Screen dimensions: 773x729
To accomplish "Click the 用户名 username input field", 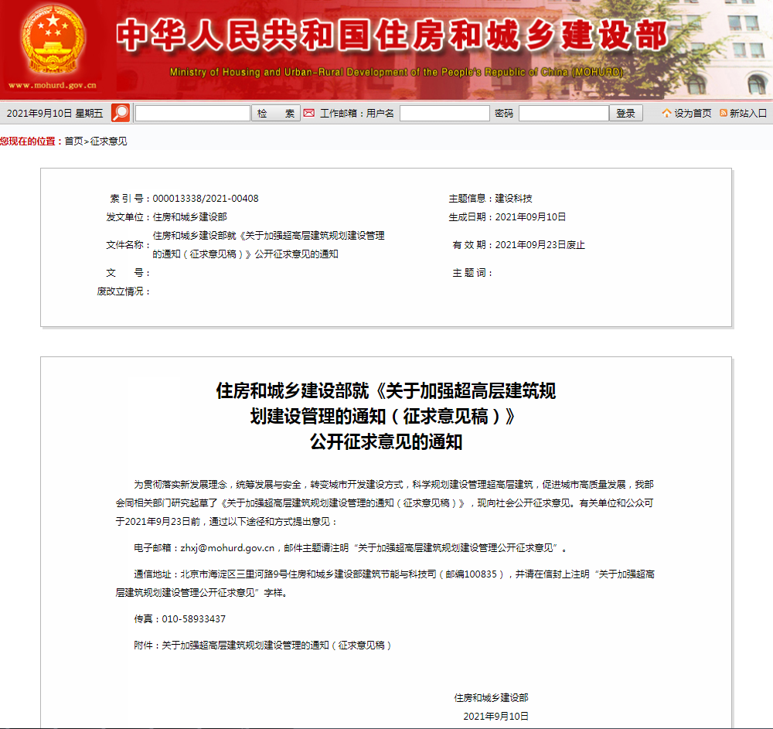I will tap(444, 114).
